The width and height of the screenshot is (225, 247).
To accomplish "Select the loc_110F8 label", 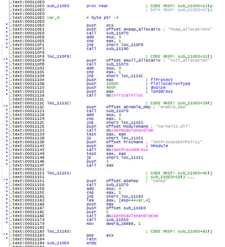I will pos(59,56).
